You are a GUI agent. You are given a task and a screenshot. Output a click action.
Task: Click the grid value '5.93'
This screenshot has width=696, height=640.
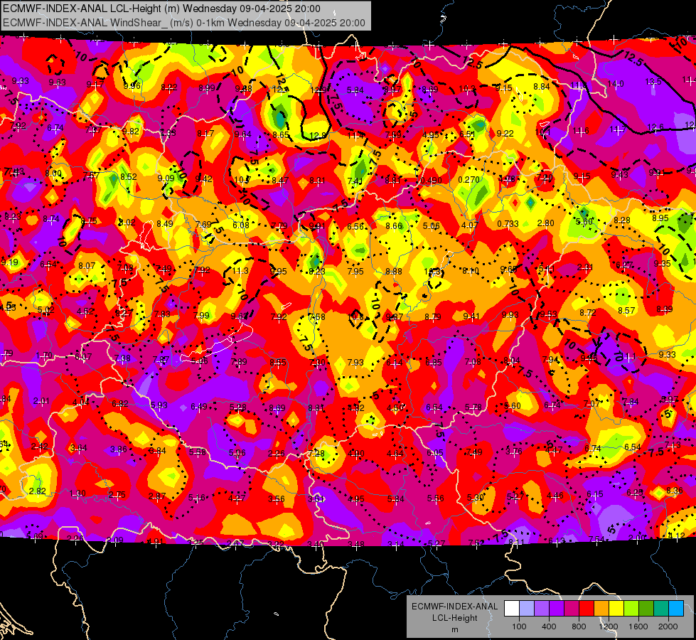coord(159,405)
